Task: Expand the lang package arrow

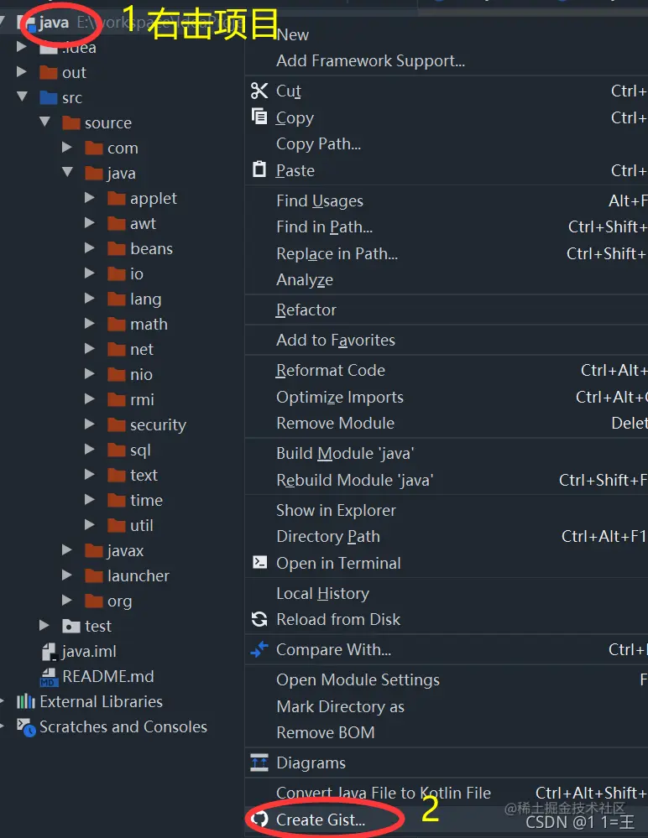Action: 90,299
